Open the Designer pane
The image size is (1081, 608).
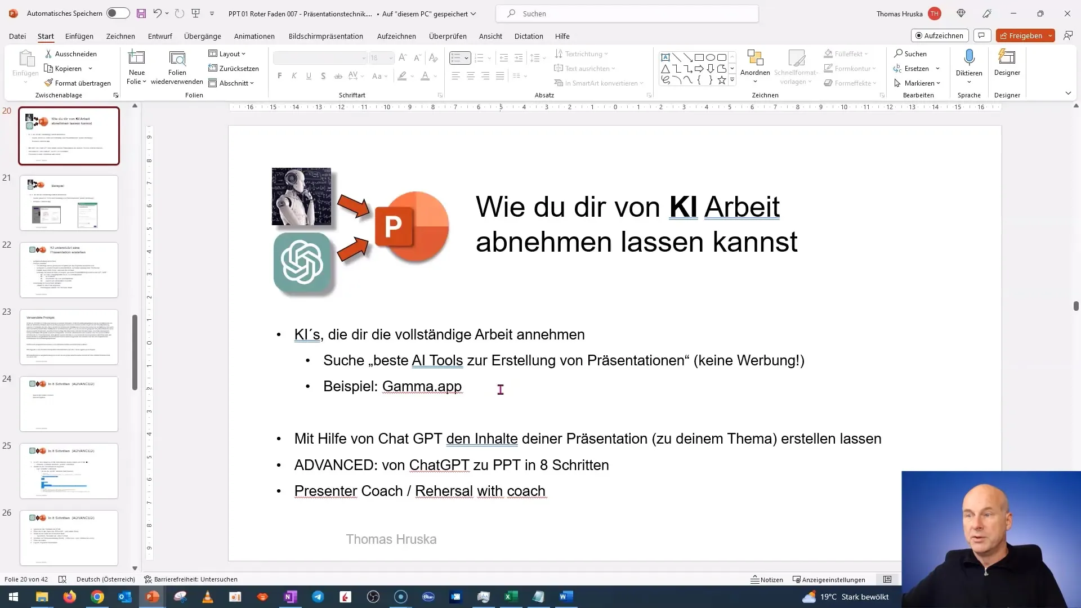1007,63
